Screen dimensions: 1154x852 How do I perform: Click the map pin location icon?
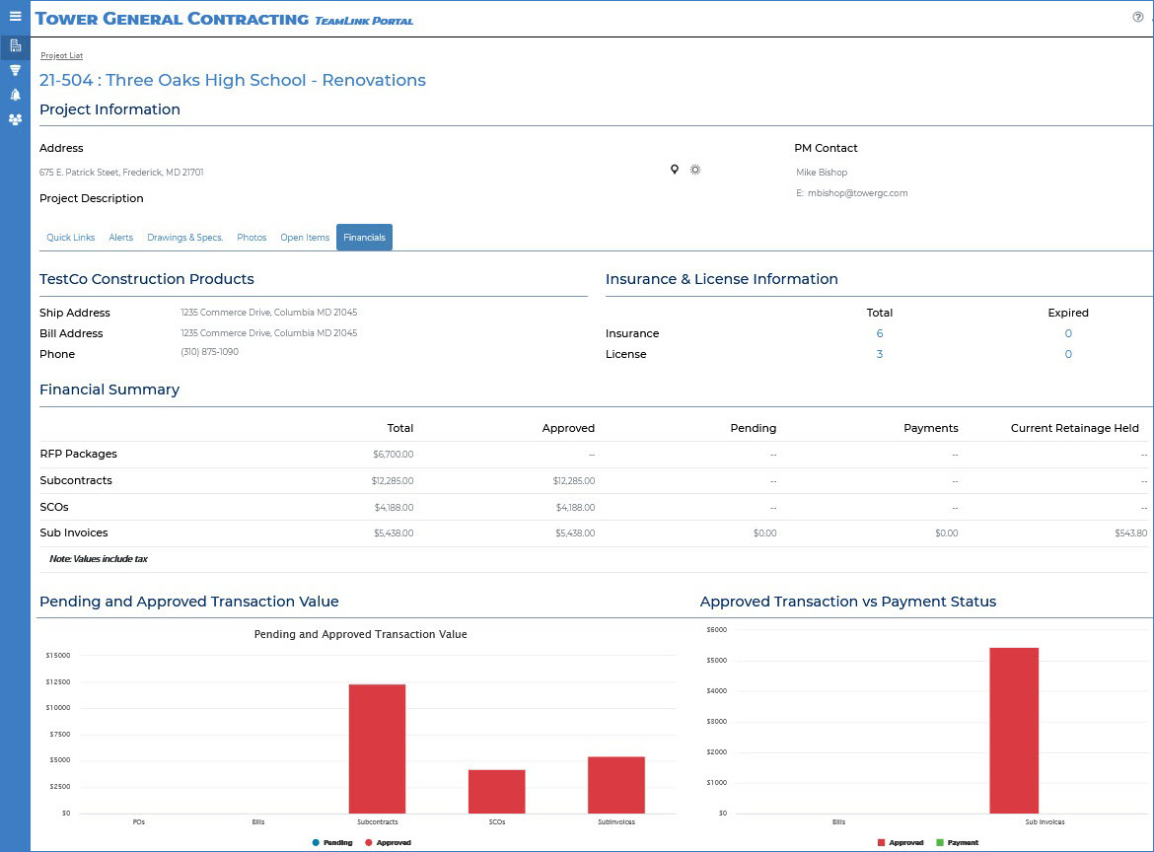(674, 170)
